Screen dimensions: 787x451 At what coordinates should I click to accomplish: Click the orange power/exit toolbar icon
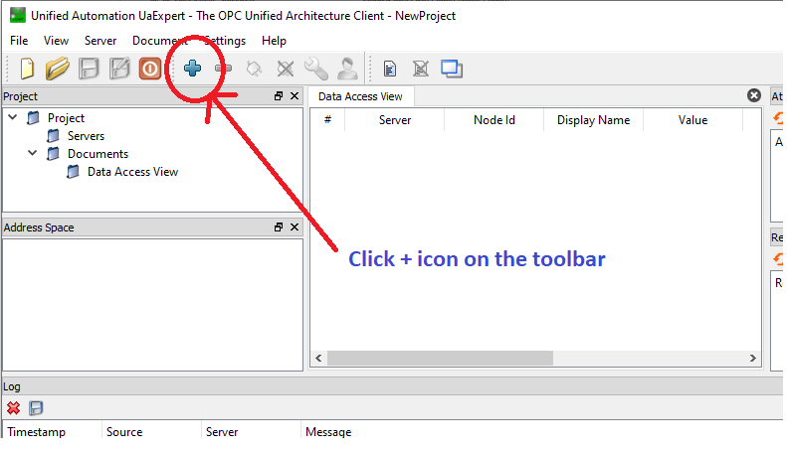click(x=149, y=69)
